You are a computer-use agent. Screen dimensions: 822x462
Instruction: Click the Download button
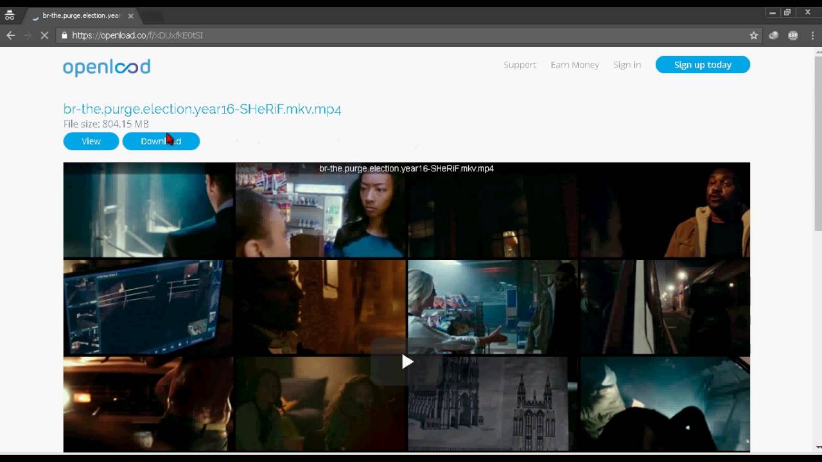[161, 141]
